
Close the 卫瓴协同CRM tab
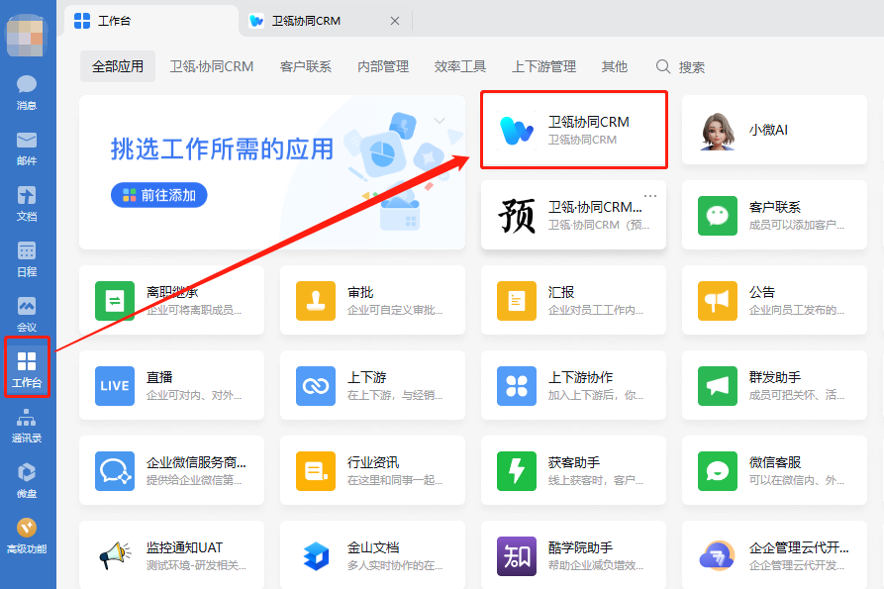(395, 21)
